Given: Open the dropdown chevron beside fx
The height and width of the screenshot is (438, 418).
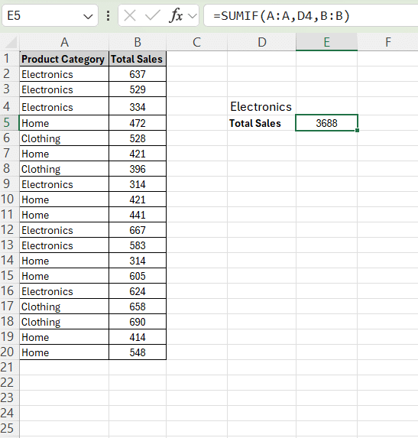Looking at the screenshot, I should [x=193, y=16].
